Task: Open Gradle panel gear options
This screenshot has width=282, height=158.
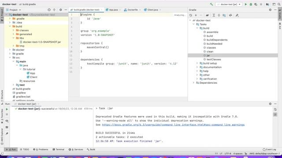Action: tap(270, 10)
